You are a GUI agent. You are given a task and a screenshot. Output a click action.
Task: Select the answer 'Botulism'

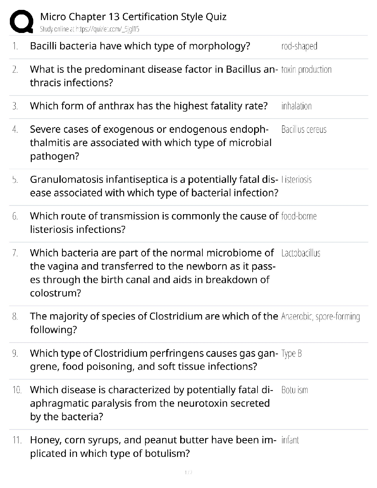294,390
